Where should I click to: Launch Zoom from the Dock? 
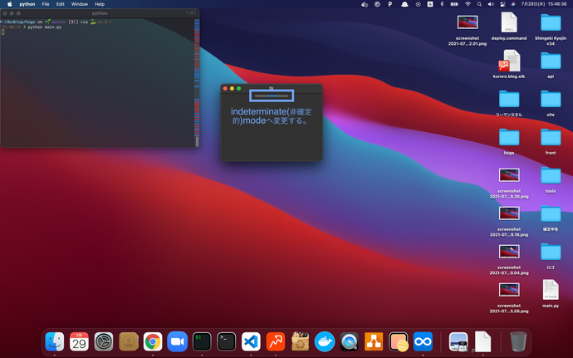[x=177, y=341]
